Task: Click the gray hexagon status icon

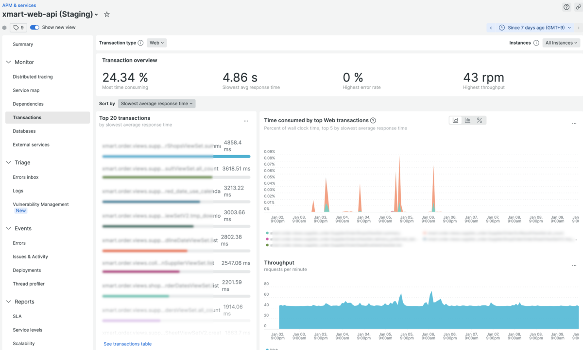Action: coord(4,28)
